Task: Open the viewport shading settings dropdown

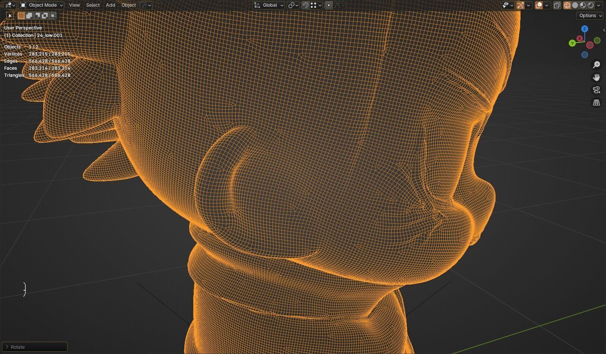Action: click(599, 5)
